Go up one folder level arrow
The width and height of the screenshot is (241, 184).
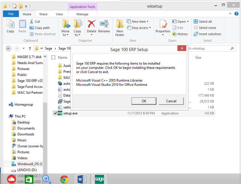point(30,49)
